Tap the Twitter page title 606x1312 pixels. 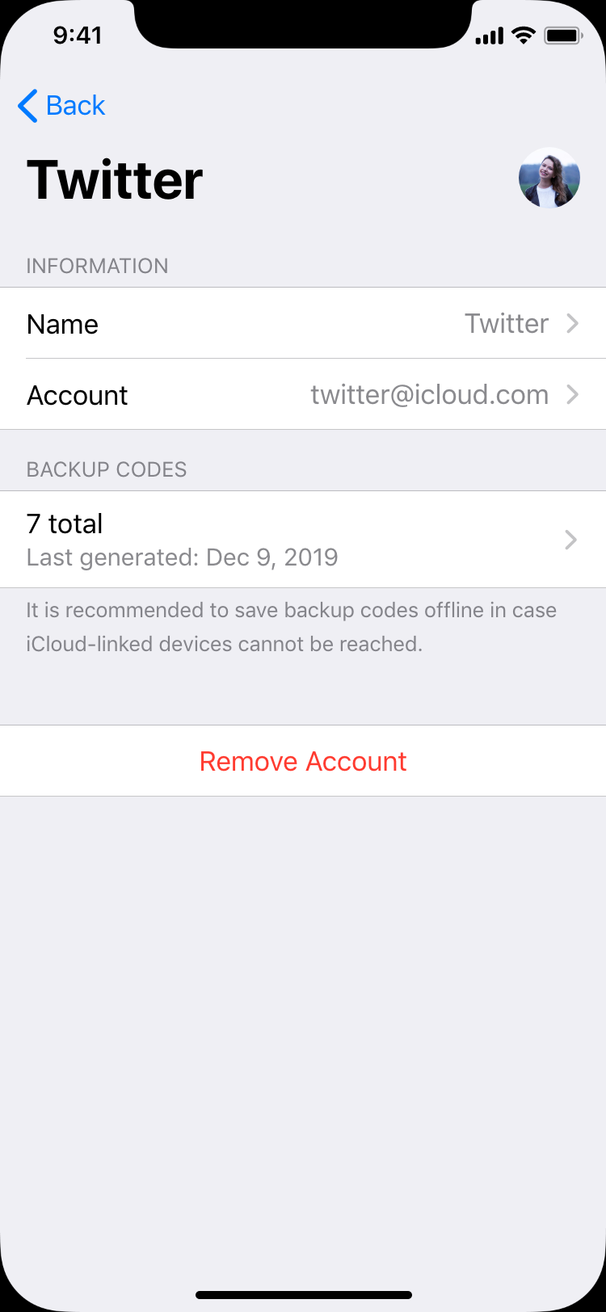pos(115,179)
